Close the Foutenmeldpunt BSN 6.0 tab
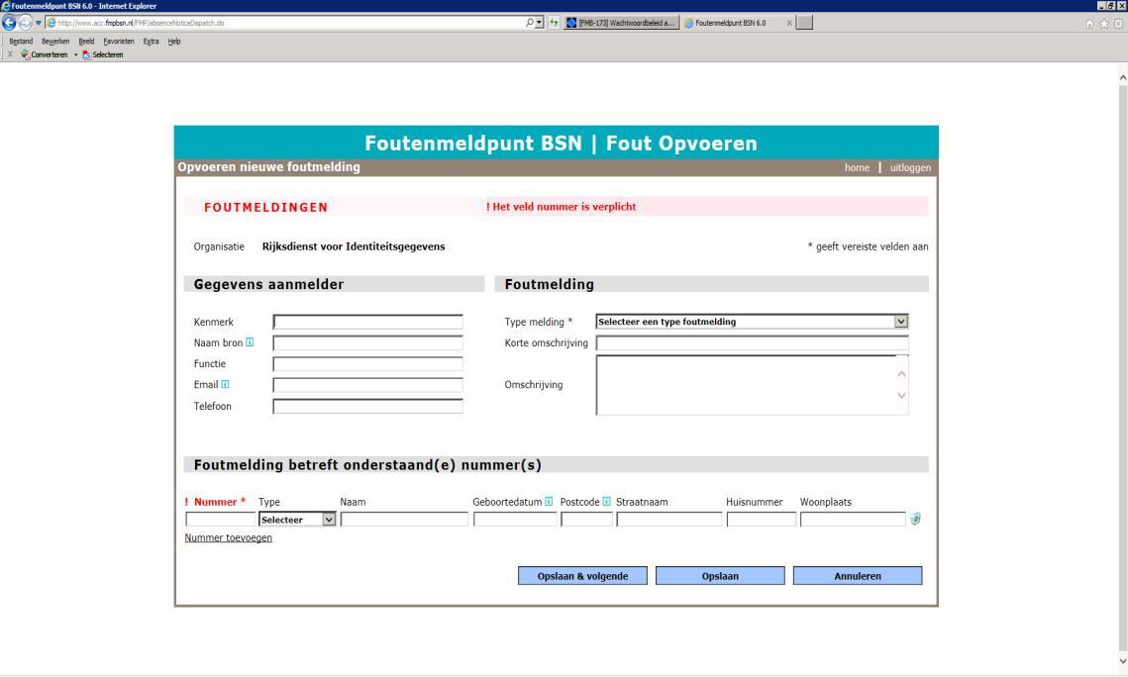Screen dimensions: 1128x678 coord(789,23)
